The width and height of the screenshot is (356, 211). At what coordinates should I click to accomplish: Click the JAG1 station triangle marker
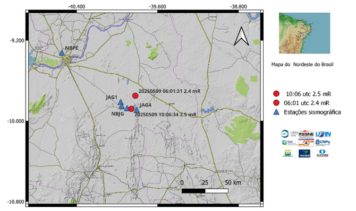[121, 102]
